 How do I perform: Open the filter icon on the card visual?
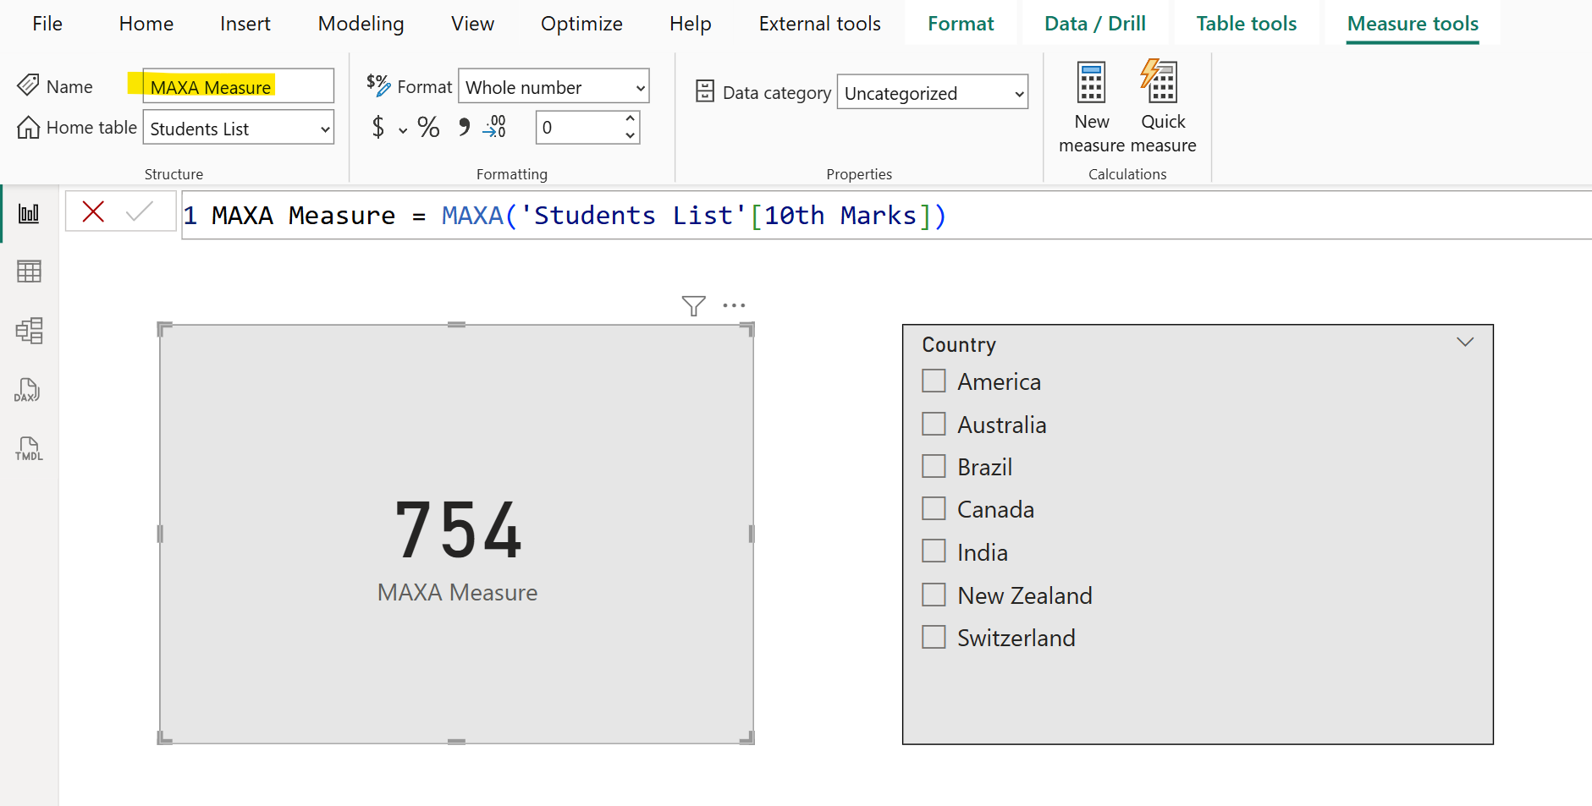tap(694, 305)
